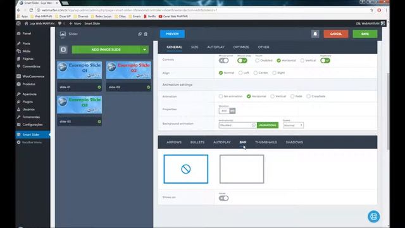Open the Thumbnails widget tab
The image size is (405, 228).
pyautogui.click(x=266, y=142)
